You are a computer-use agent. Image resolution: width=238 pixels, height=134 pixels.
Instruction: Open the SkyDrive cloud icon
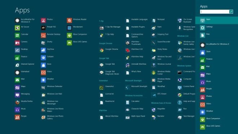[x=43, y=50]
